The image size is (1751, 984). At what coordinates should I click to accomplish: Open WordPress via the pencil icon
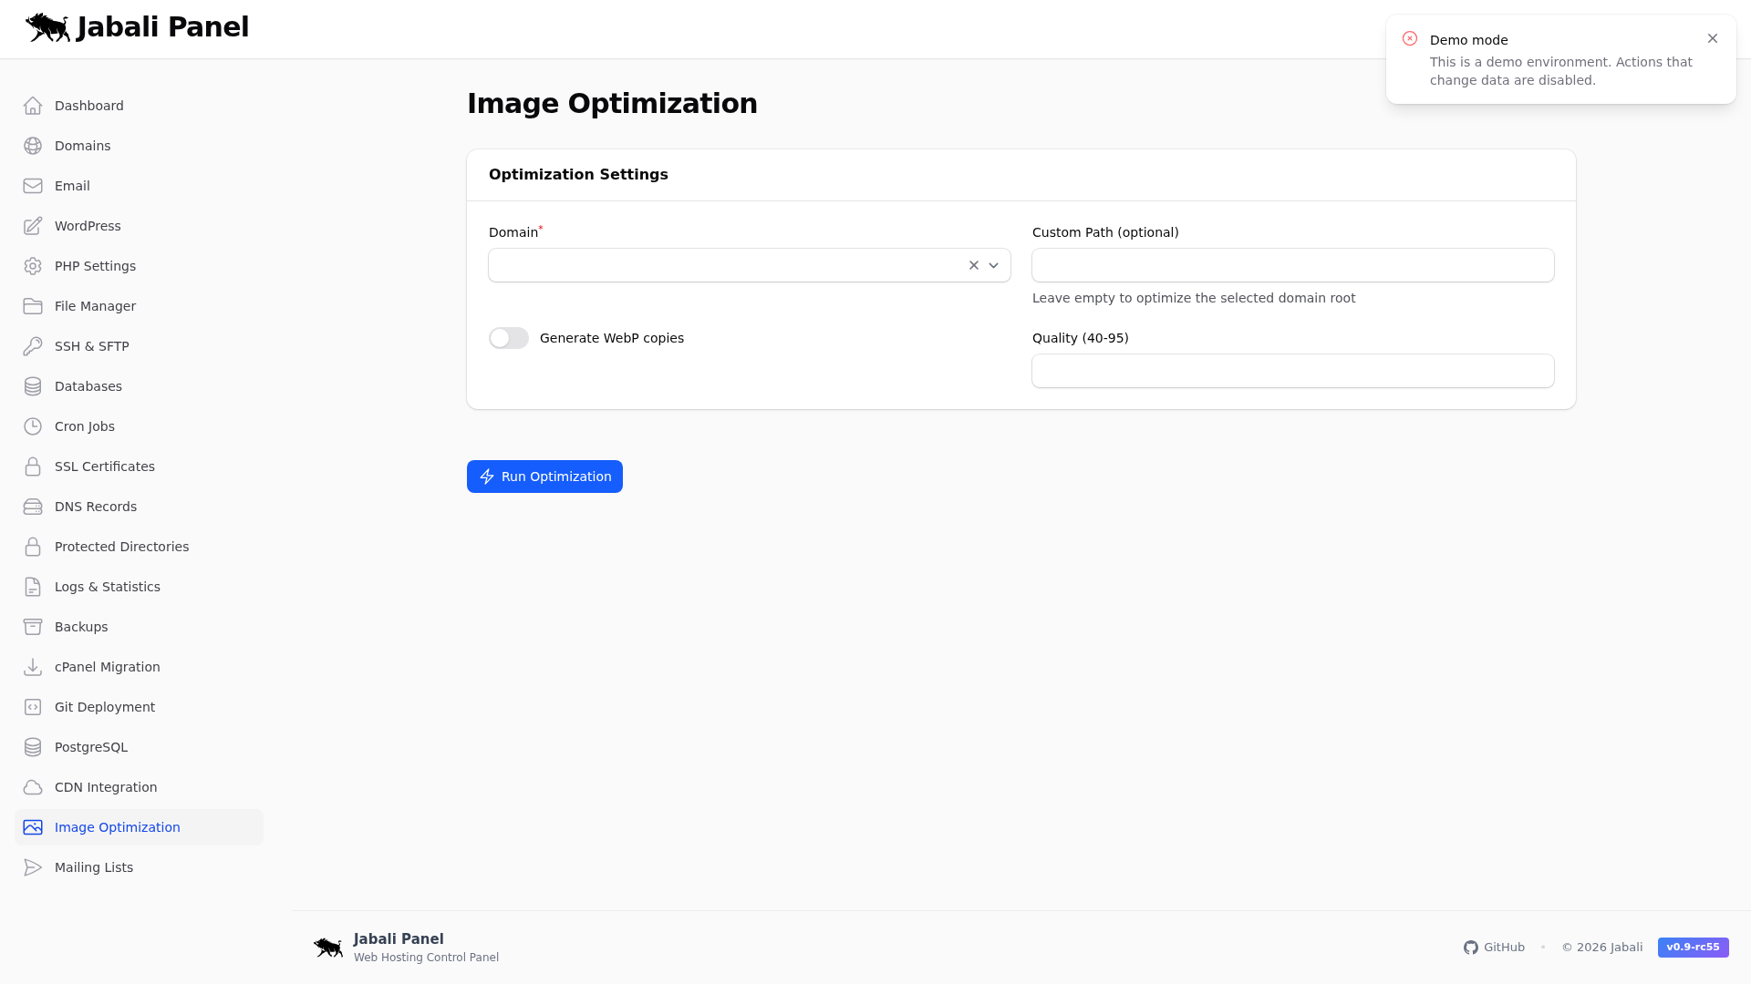33,226
